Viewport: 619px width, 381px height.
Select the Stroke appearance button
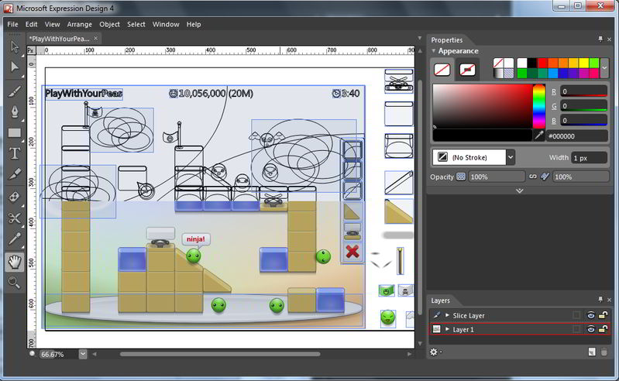click(467, 70)
